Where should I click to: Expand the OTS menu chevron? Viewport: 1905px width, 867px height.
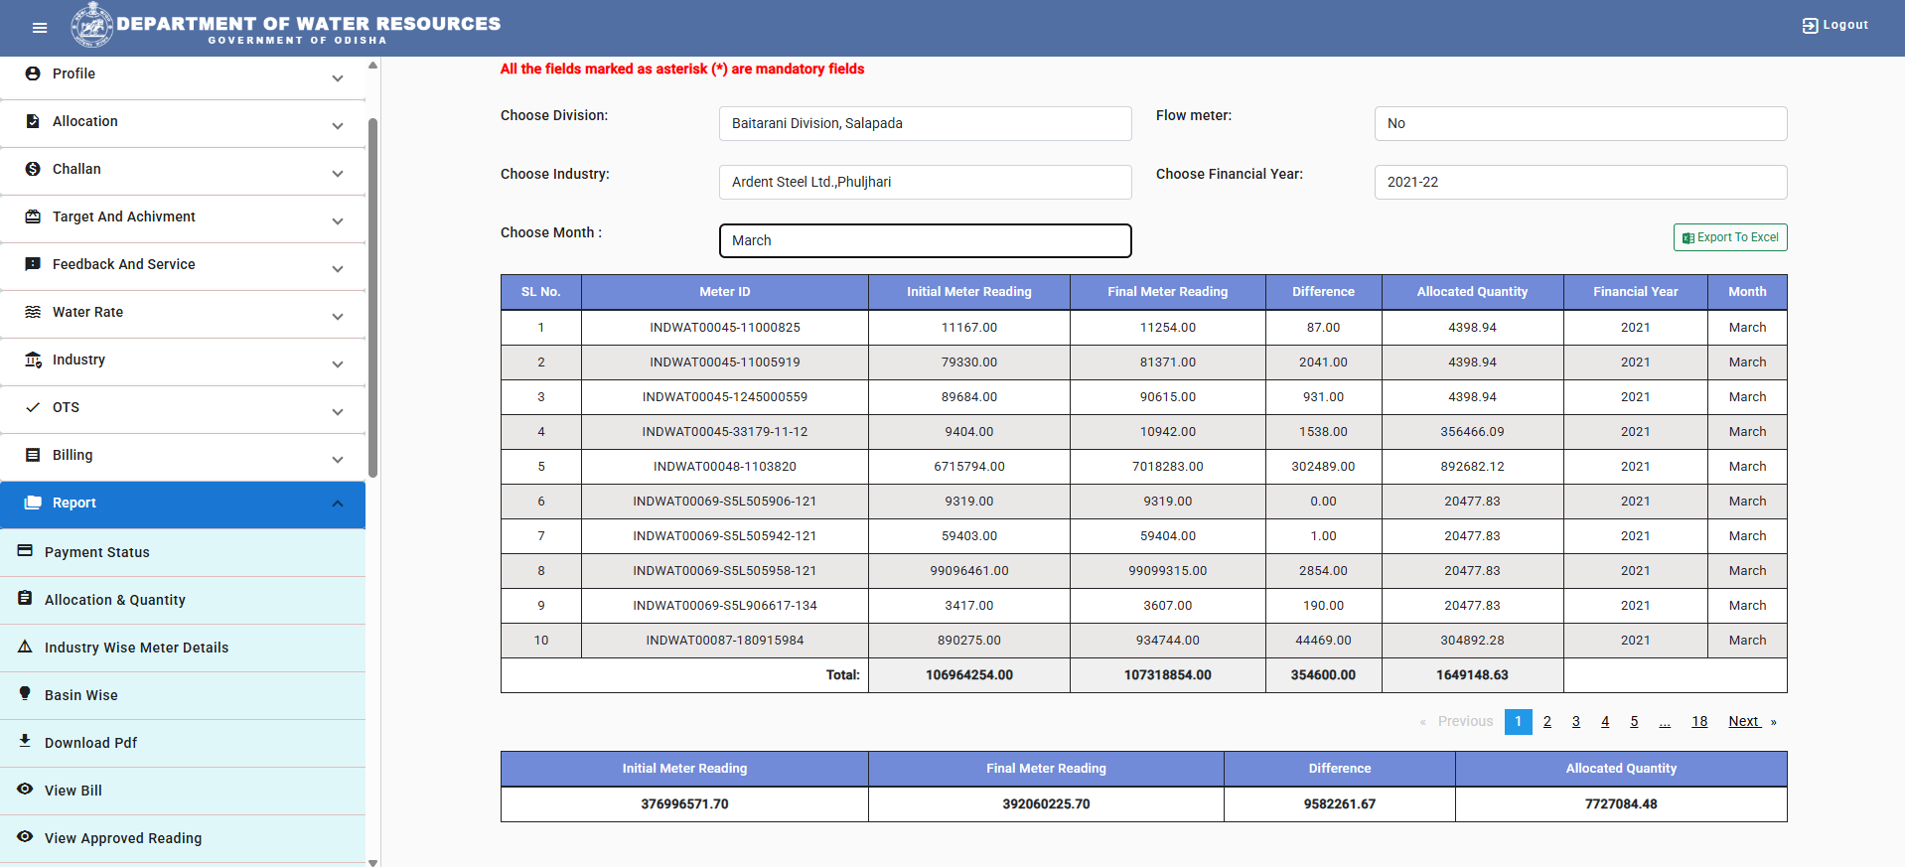(x=338, y=412)
